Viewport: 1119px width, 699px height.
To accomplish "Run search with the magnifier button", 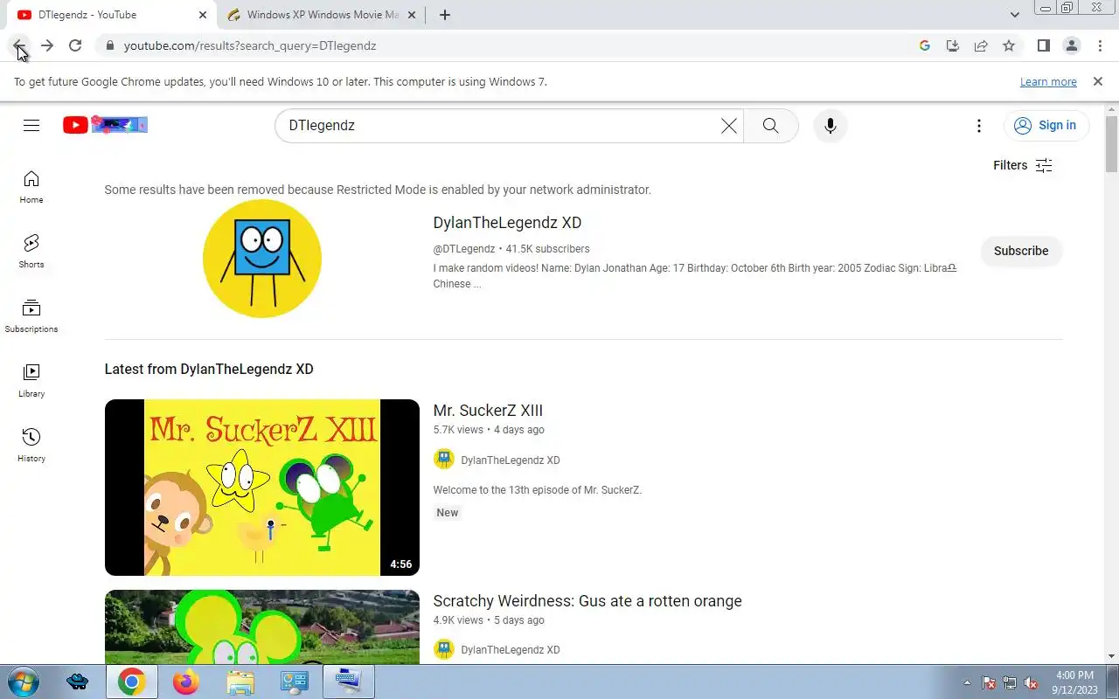I will click(770, 126).
